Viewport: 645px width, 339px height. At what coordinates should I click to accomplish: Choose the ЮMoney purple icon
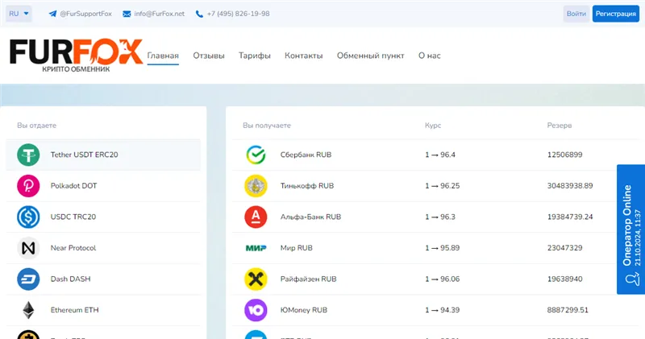[256, 310]
